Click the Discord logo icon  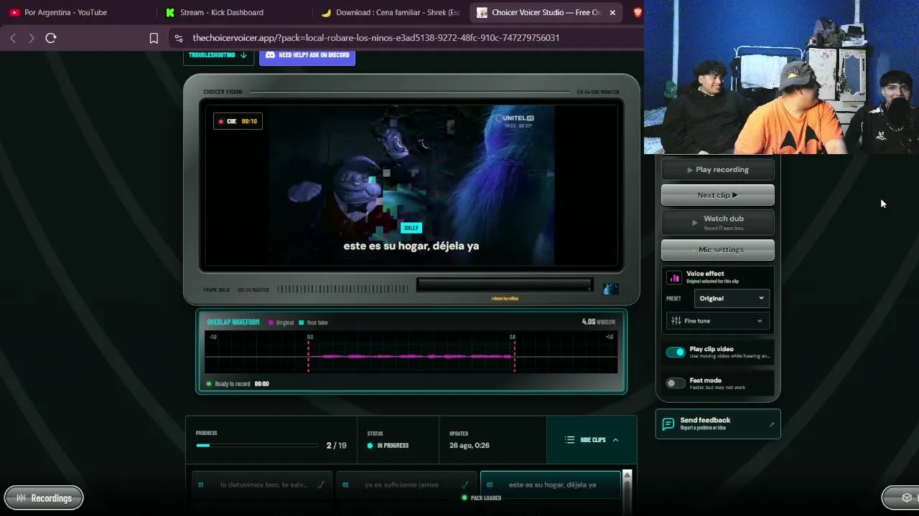click(x=270, y=55)
